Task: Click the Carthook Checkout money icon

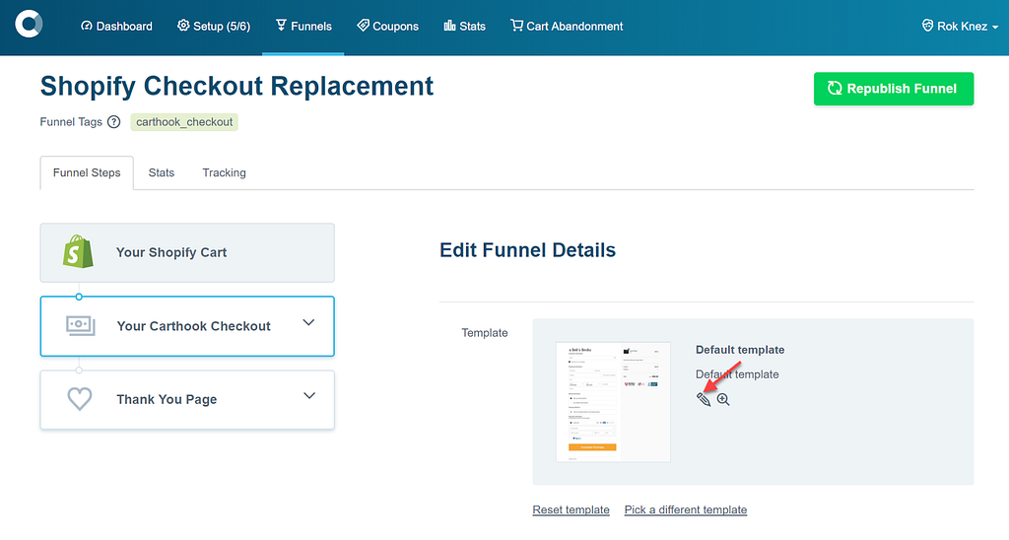Action: pyautogui.click(x=81, y=325)
